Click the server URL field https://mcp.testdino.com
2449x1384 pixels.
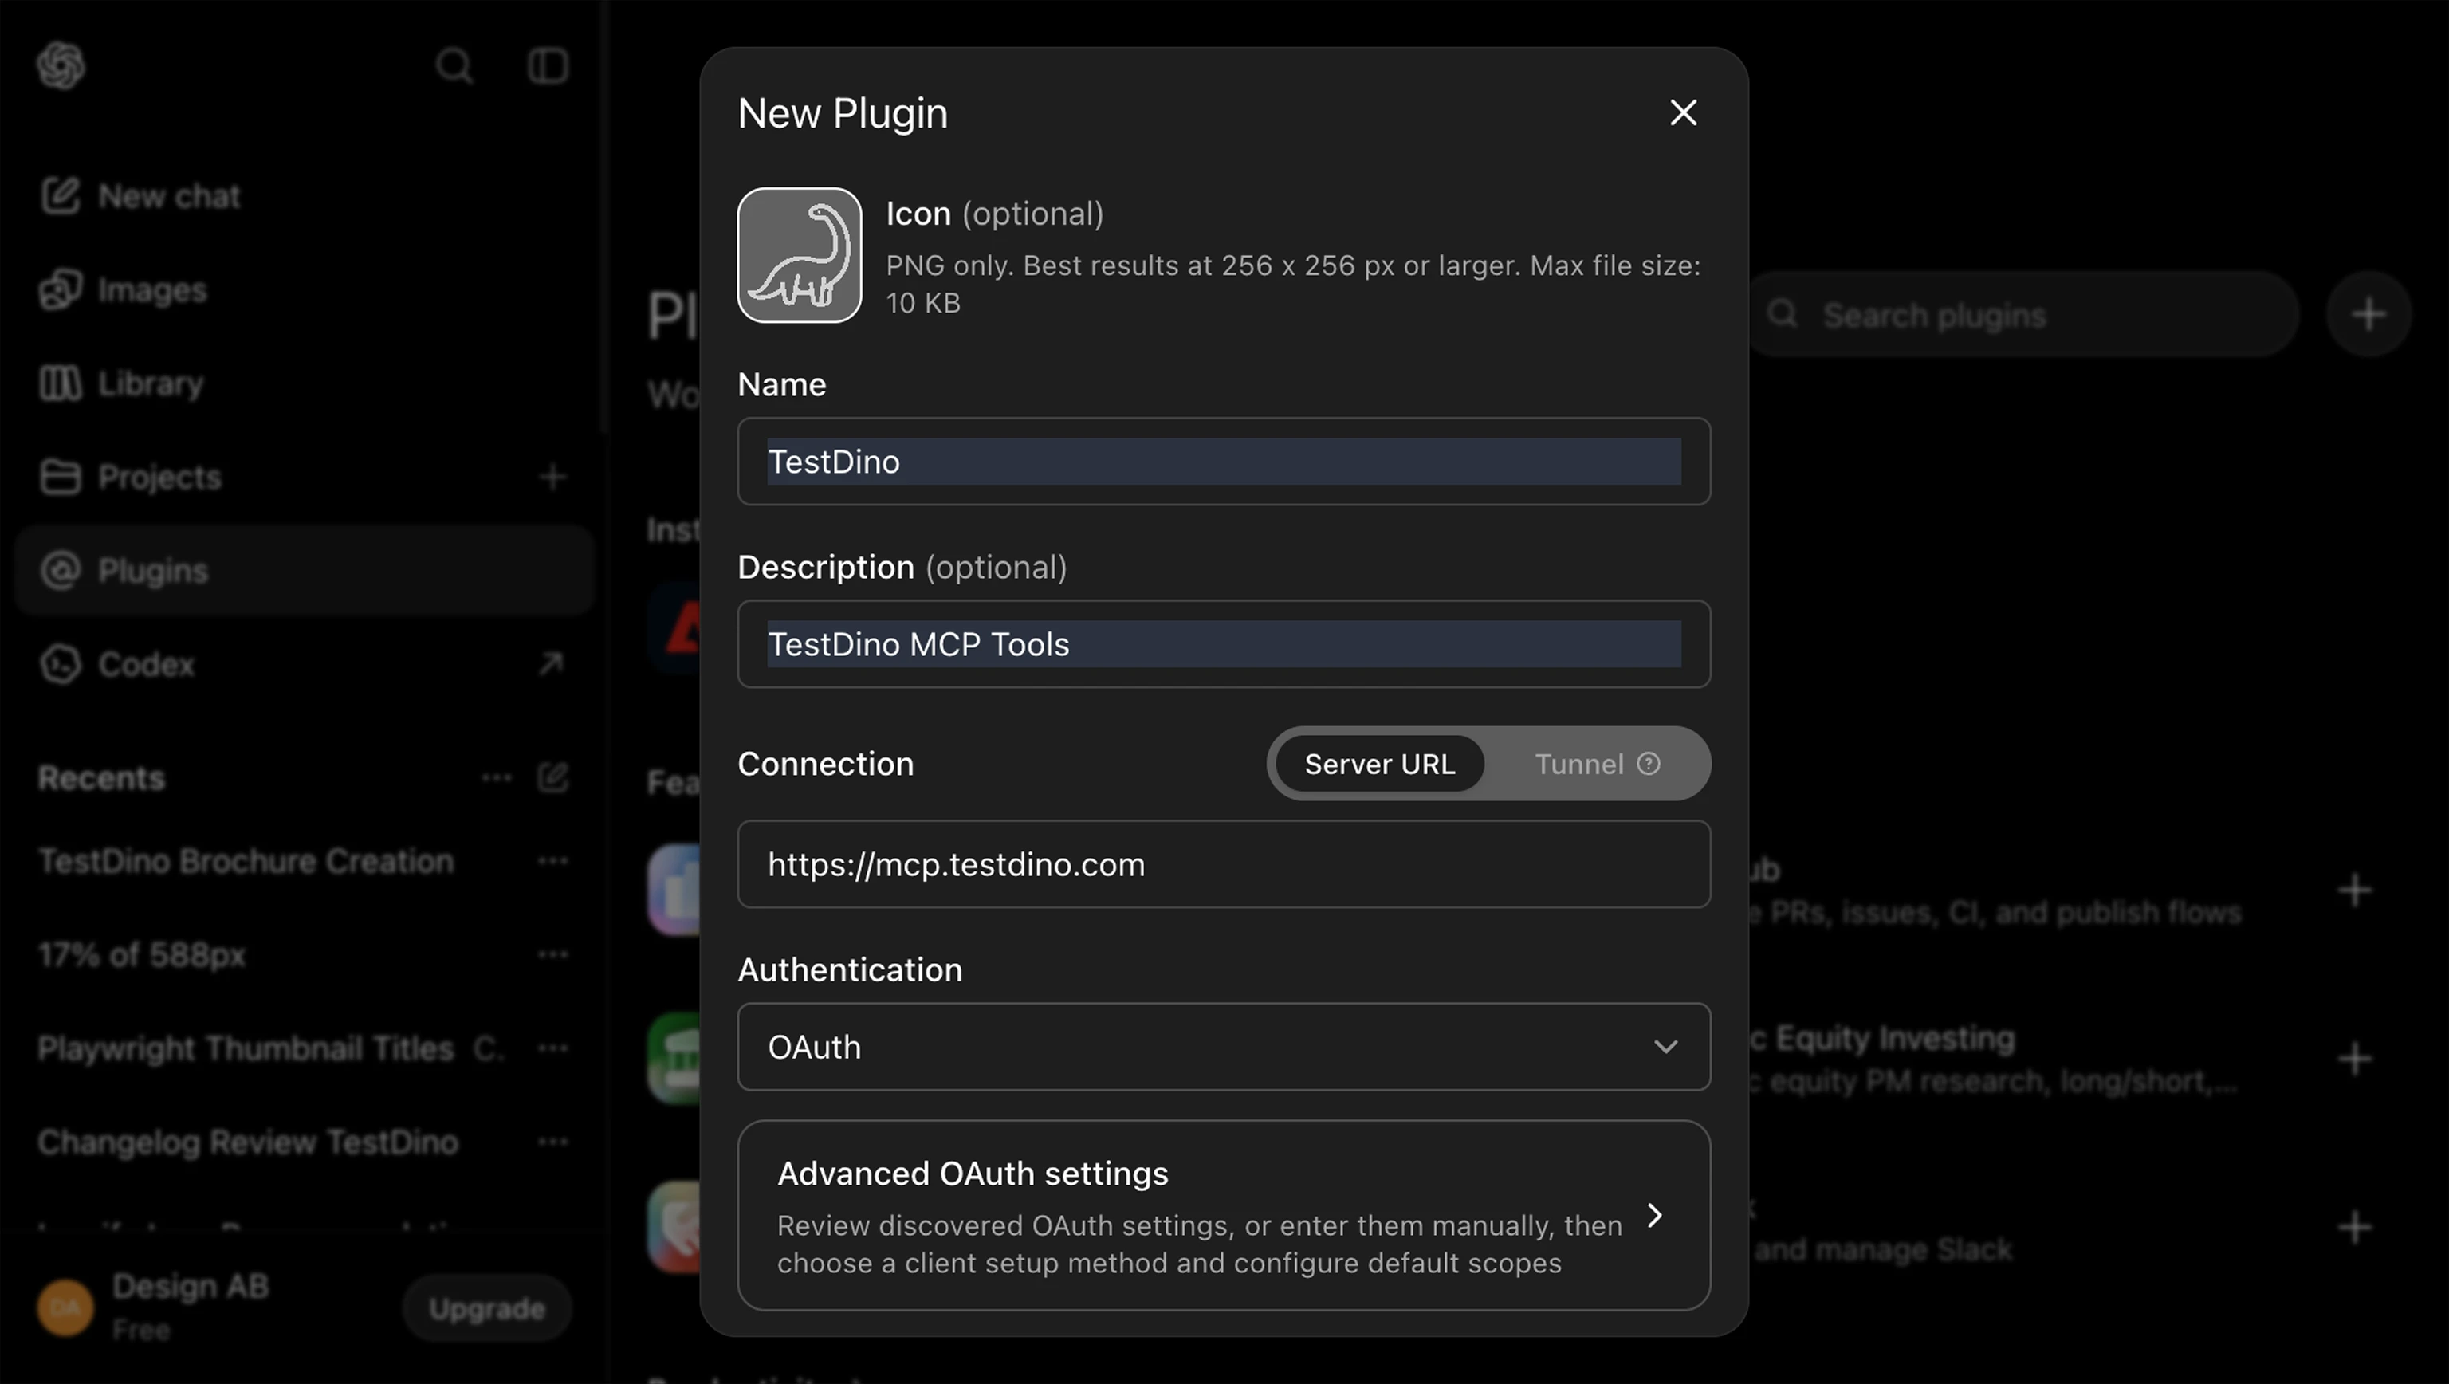point(1224,864)
